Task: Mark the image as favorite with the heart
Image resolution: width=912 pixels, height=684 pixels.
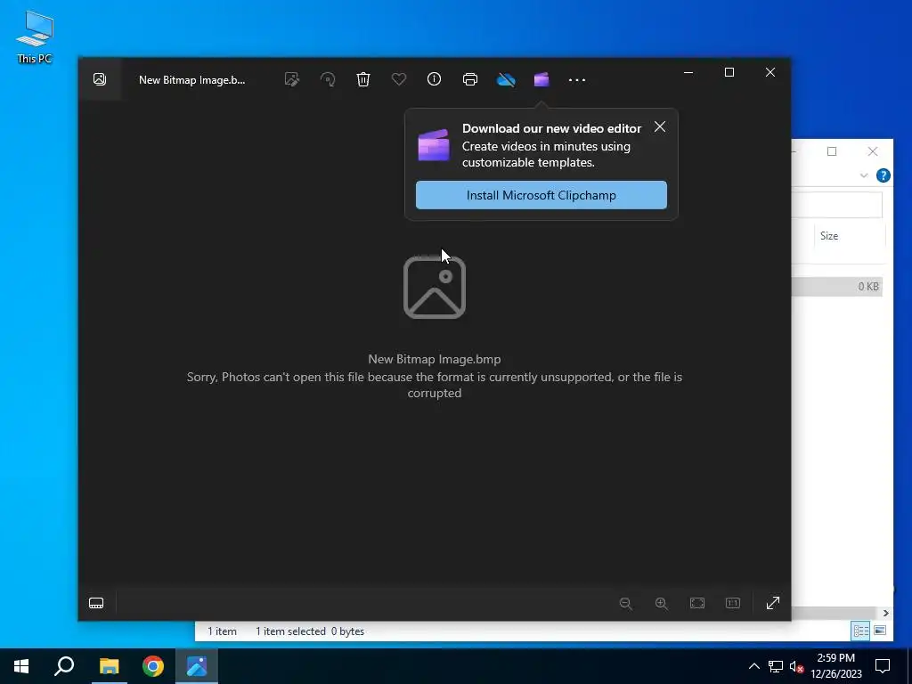Action: click(x=398, y=79)
